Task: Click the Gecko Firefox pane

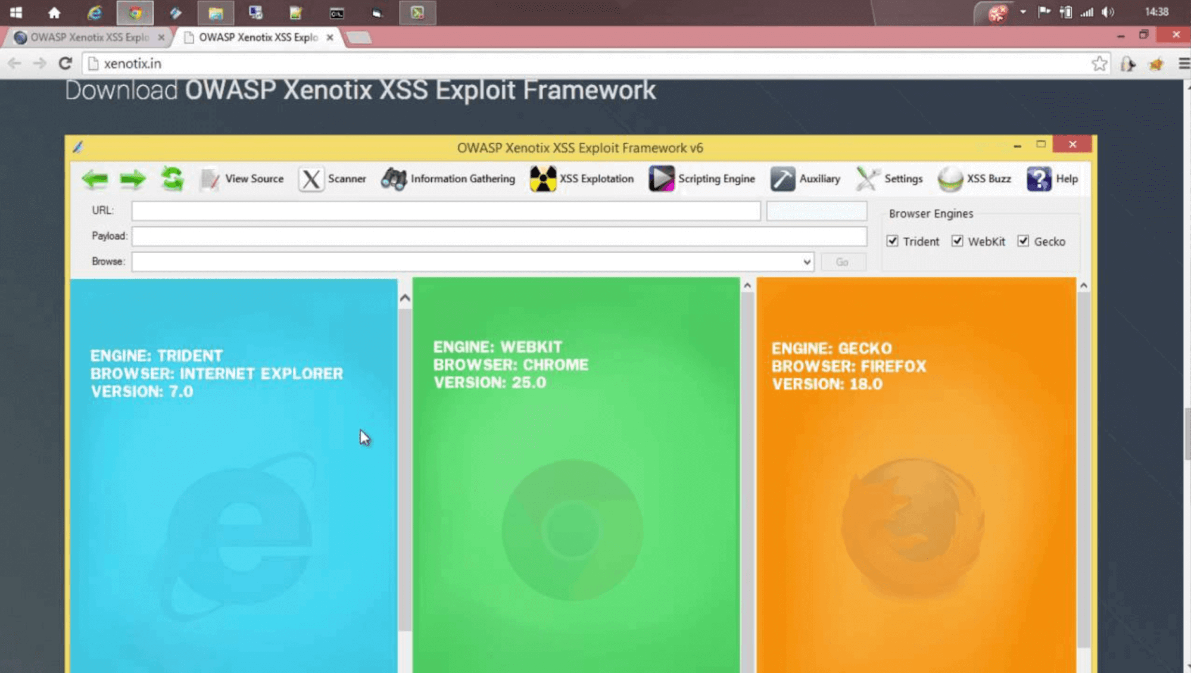Action: 916,475
